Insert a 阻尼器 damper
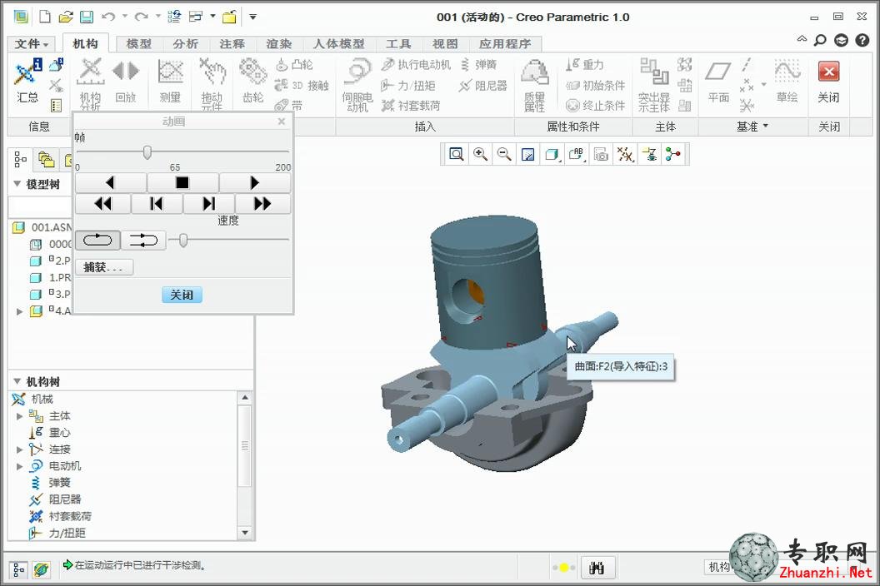The width and height of the screenshot is (880, 586). pyautogui.click(x=483, y=85)
